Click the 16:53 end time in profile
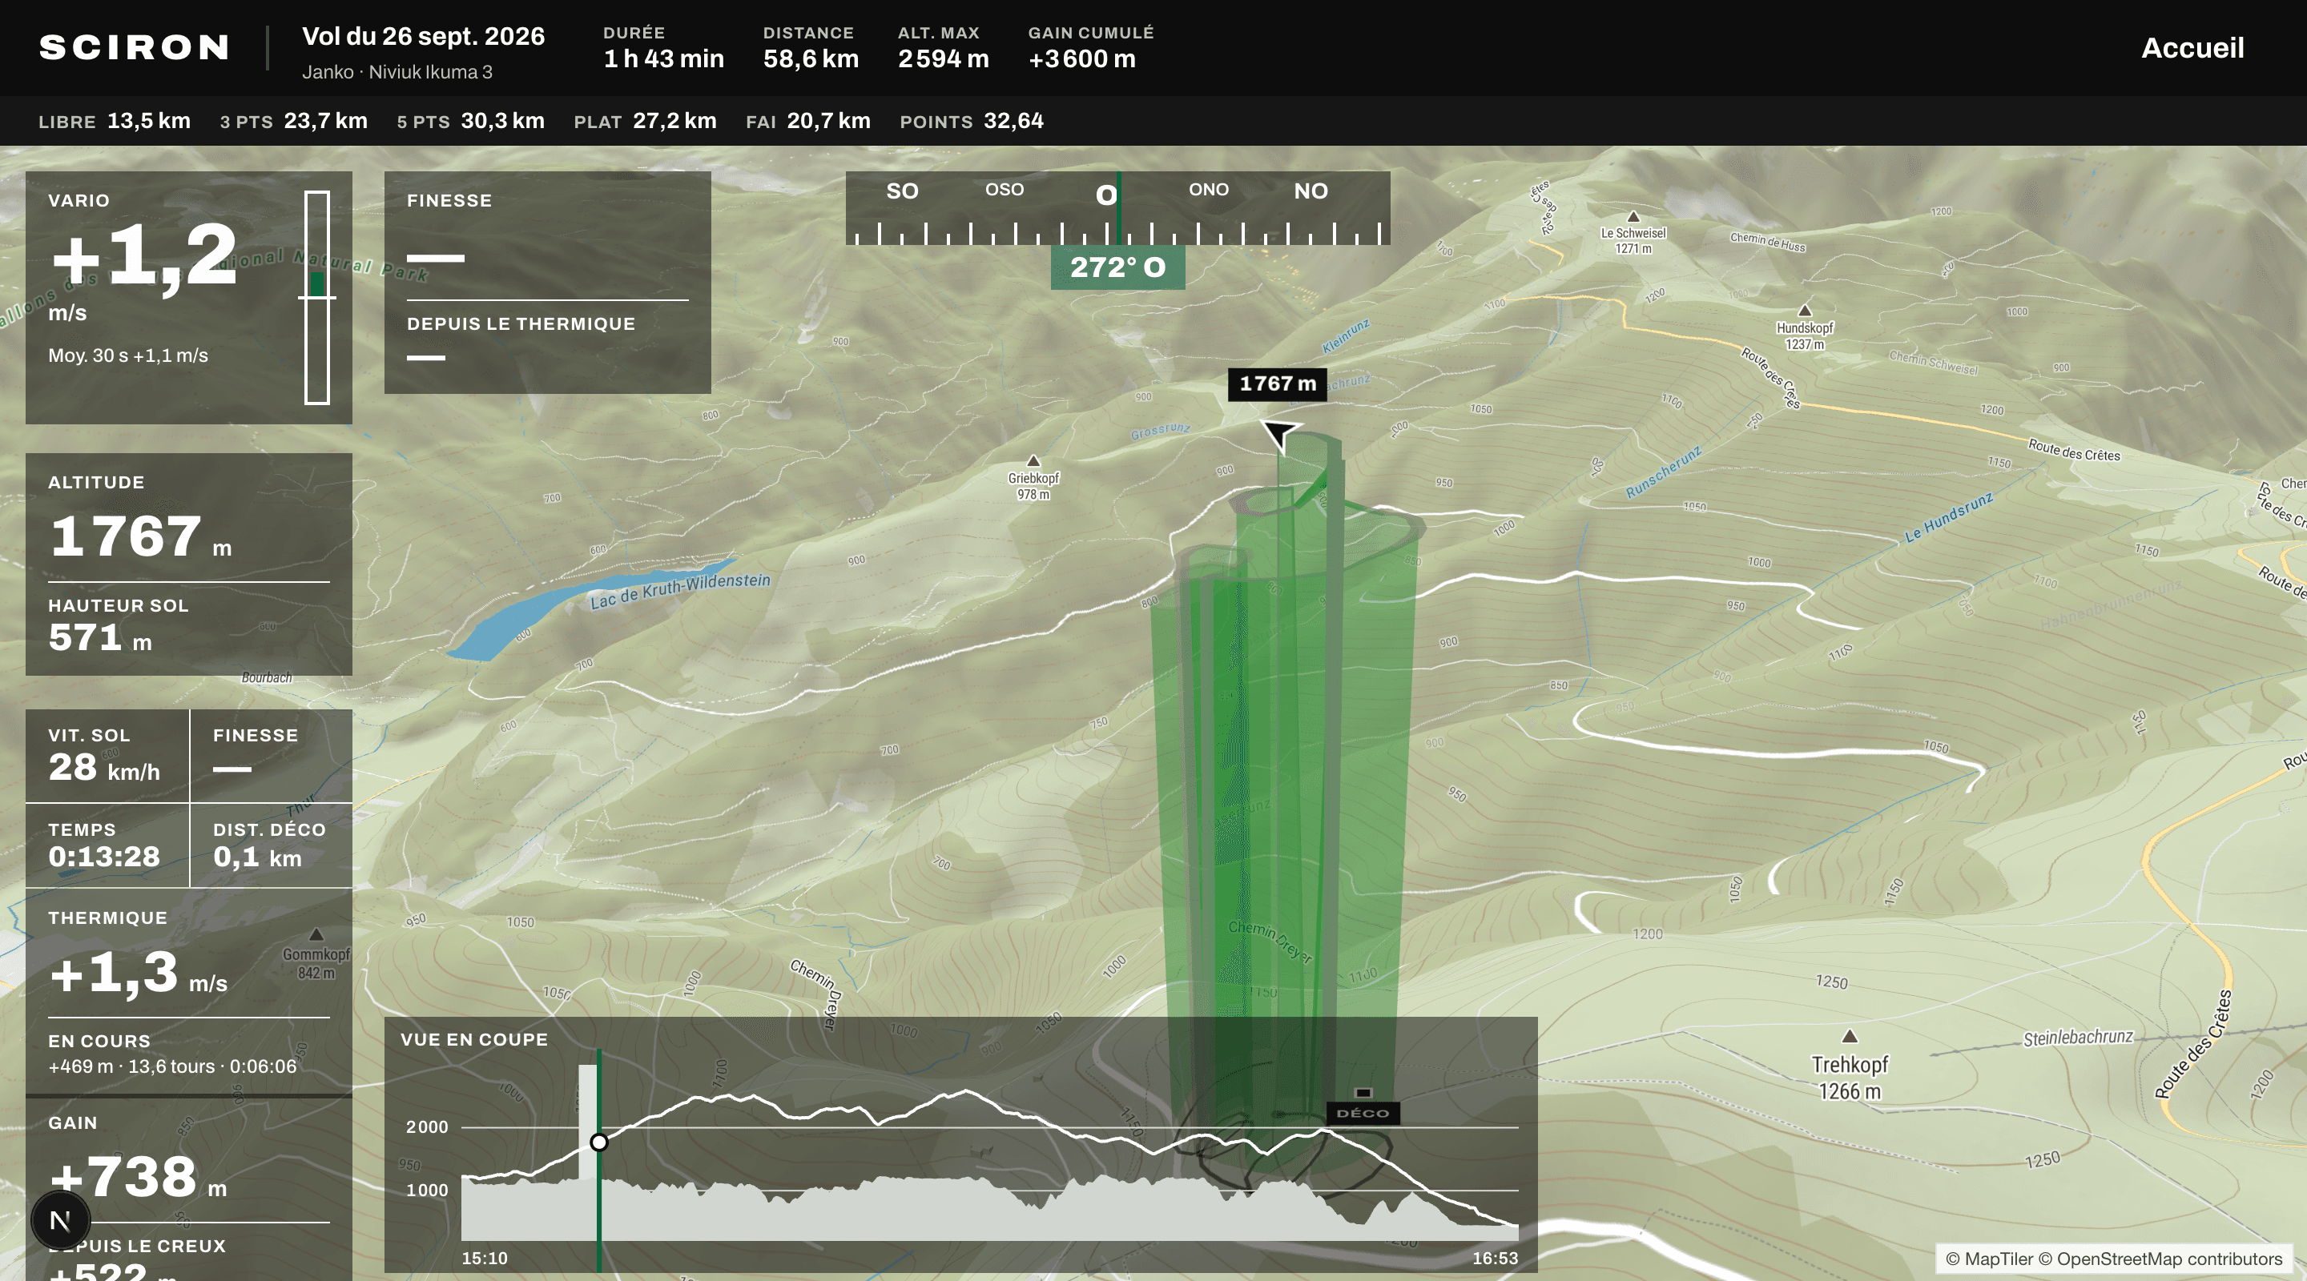2307x1281 pixels. [x=1495, y=1258]
